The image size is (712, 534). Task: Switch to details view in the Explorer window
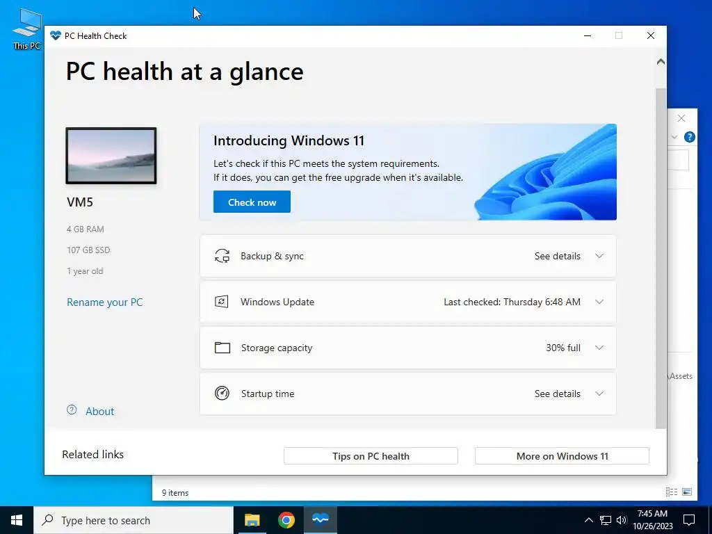coord(672,492)
